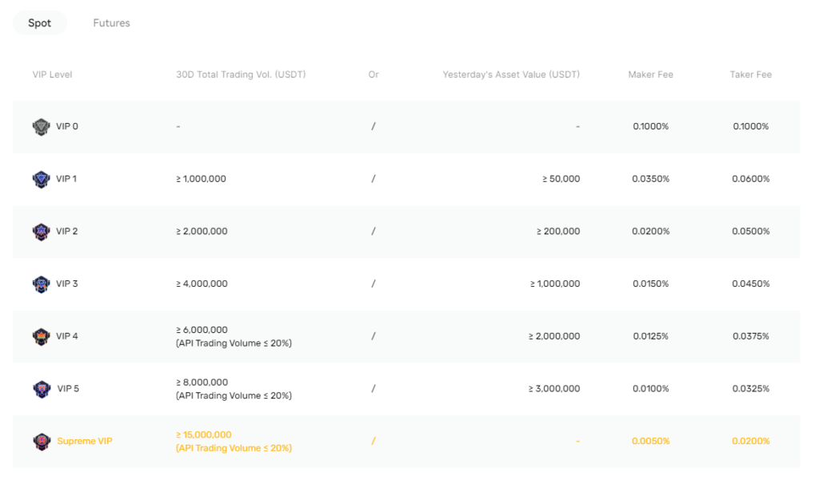The image size is (819, 484).
Task: Click Yesterday's Asset Value column header
Action: [511, 73]
